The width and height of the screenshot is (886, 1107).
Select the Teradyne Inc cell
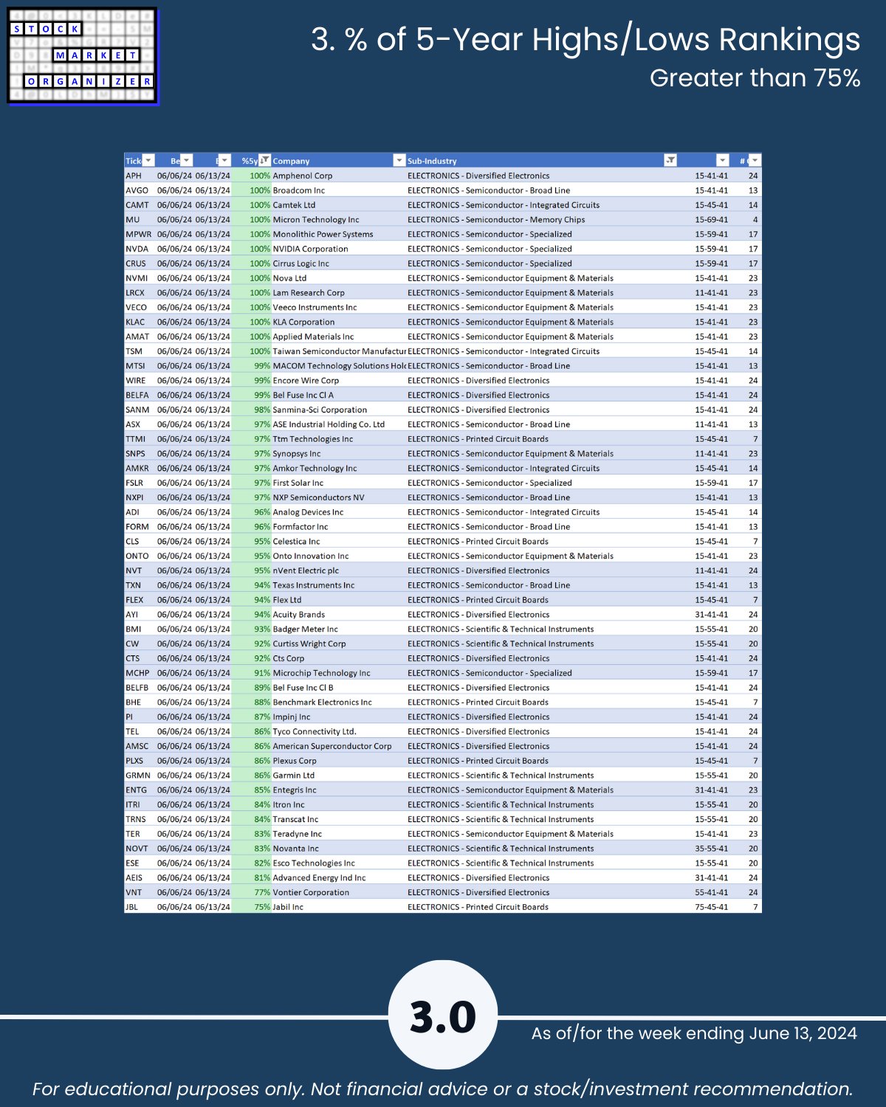click(298, 834)
